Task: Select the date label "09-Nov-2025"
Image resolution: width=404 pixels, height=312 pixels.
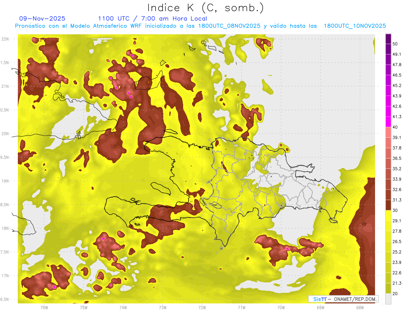Action: (42, 19)
